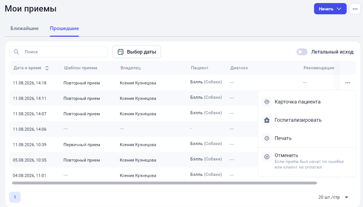Click the hospital icon next to Госпитализировать
Screen dimensions: 363x207
(267, 120)
